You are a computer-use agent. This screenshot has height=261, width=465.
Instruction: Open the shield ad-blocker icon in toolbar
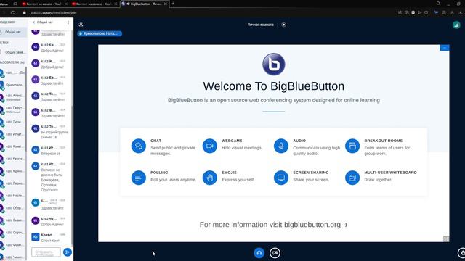[x=413, y=13]
